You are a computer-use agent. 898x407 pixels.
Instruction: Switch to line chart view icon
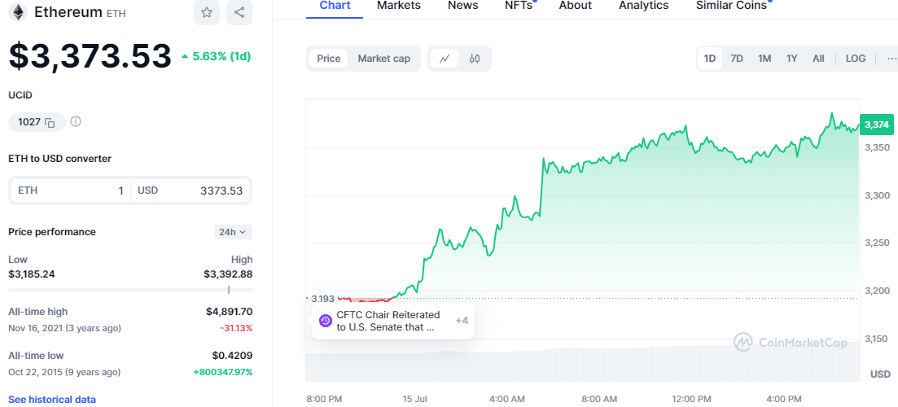click(x=445, y=59)
